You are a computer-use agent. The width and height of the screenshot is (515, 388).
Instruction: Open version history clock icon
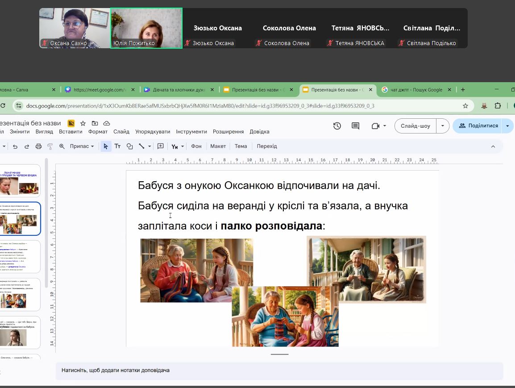337,126
